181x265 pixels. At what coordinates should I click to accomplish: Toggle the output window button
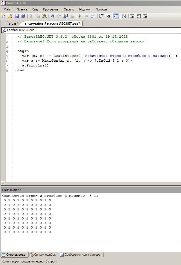116,16
